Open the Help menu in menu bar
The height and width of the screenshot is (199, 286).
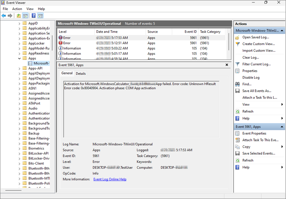(41, 9)
